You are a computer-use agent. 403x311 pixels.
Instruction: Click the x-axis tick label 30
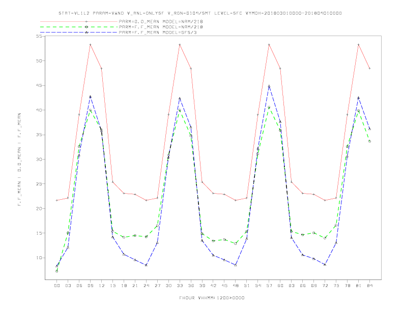coord(168,286)
